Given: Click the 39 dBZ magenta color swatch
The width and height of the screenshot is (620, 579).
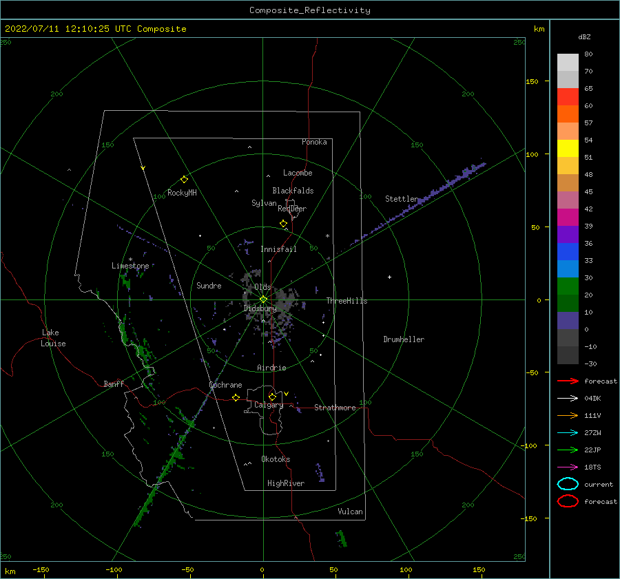Looking at the screenshot, I should click(568, 218).
